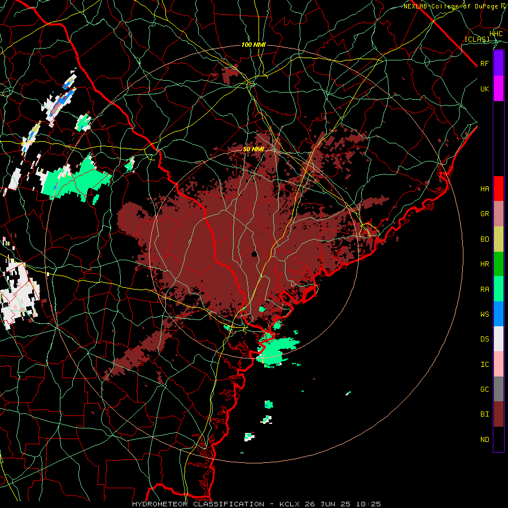Click the [CLAS] unit label
Screen dimensions: 508x508
477,39
